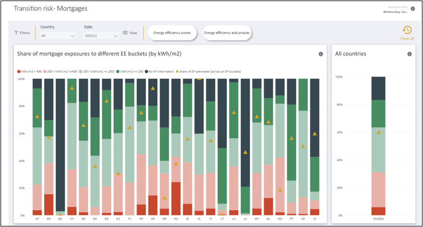Select the EU/EEA bar's light green segment

pyautogui.click(x=378, y=150)
